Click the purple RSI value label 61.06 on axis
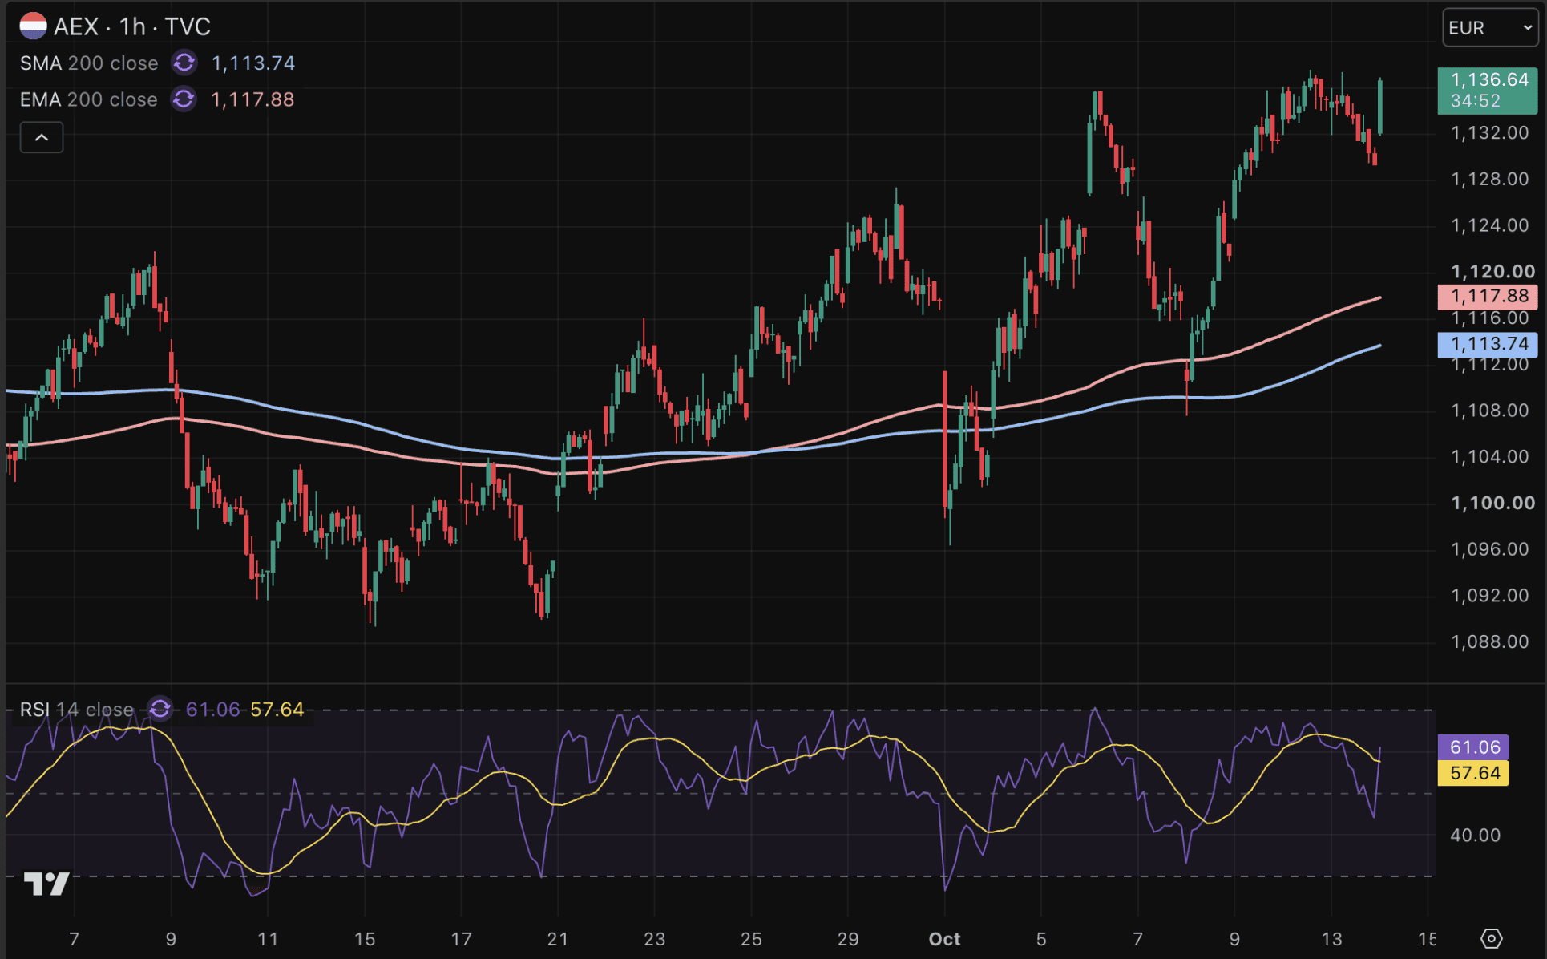 pos(1473,747)
